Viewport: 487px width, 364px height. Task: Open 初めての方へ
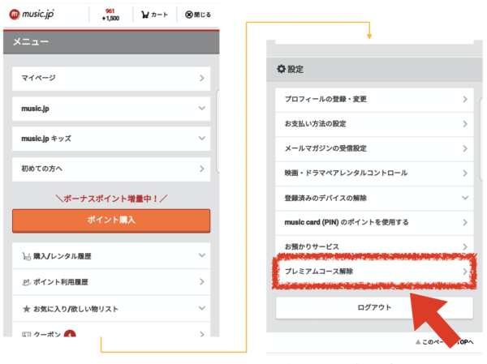pos(111,169)
